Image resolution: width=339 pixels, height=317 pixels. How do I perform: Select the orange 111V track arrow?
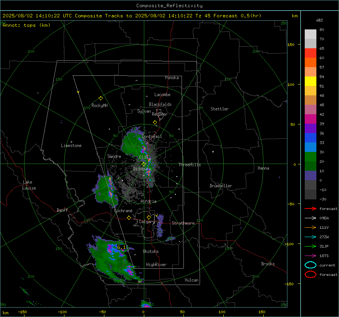(310, 227)
